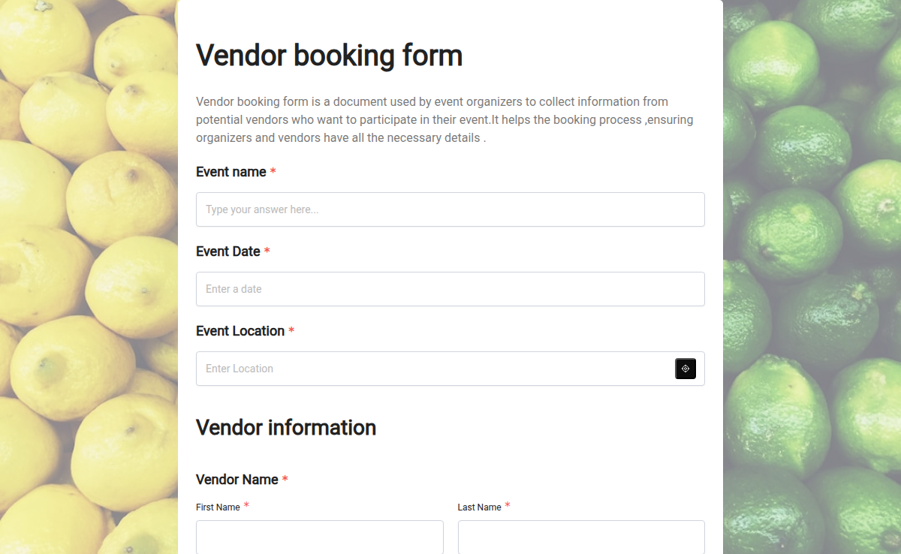
Task: Click the First Name label above its box
Action: pyautogui.click(x=216, y=507)
